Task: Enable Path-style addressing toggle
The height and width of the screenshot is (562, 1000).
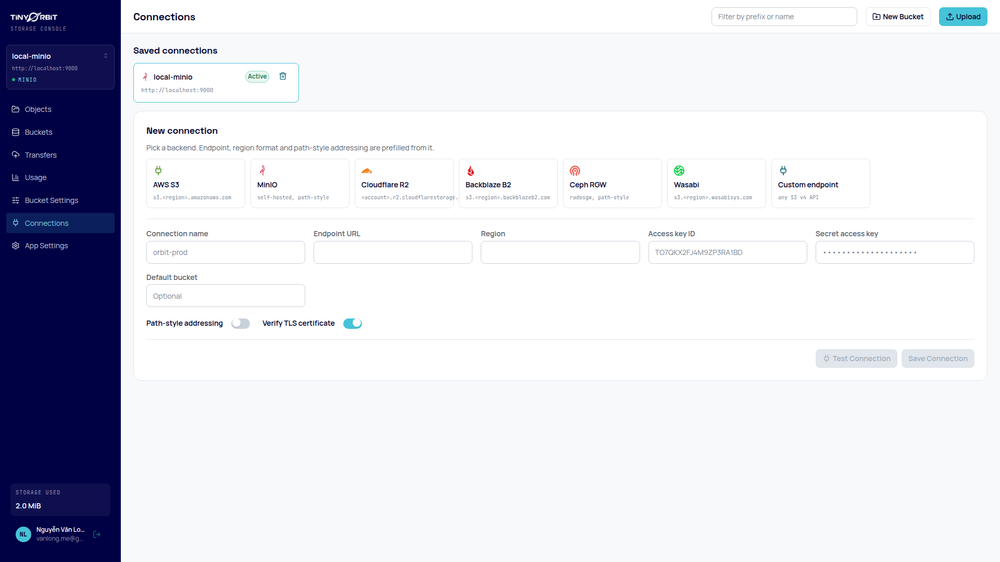Action: (x=241, y=324)
